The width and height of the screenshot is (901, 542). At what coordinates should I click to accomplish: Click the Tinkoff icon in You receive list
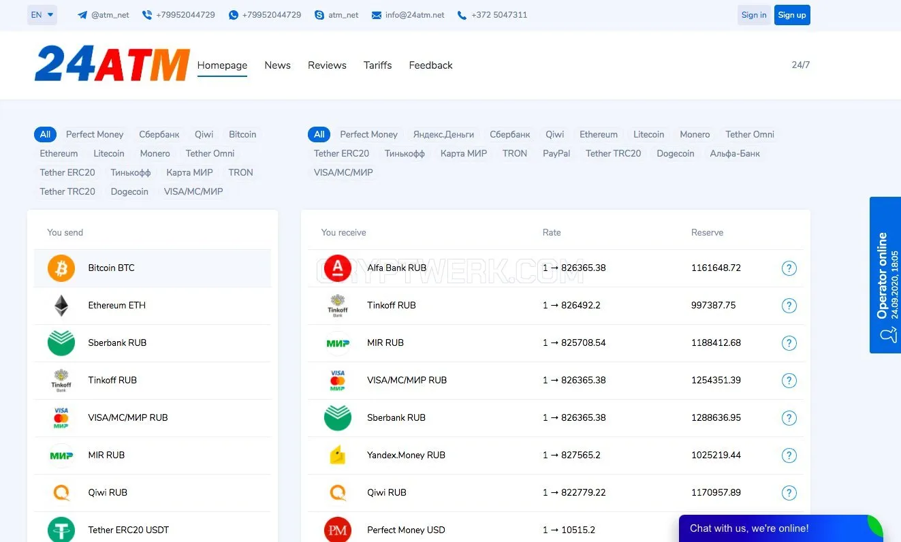coord(338,306)
